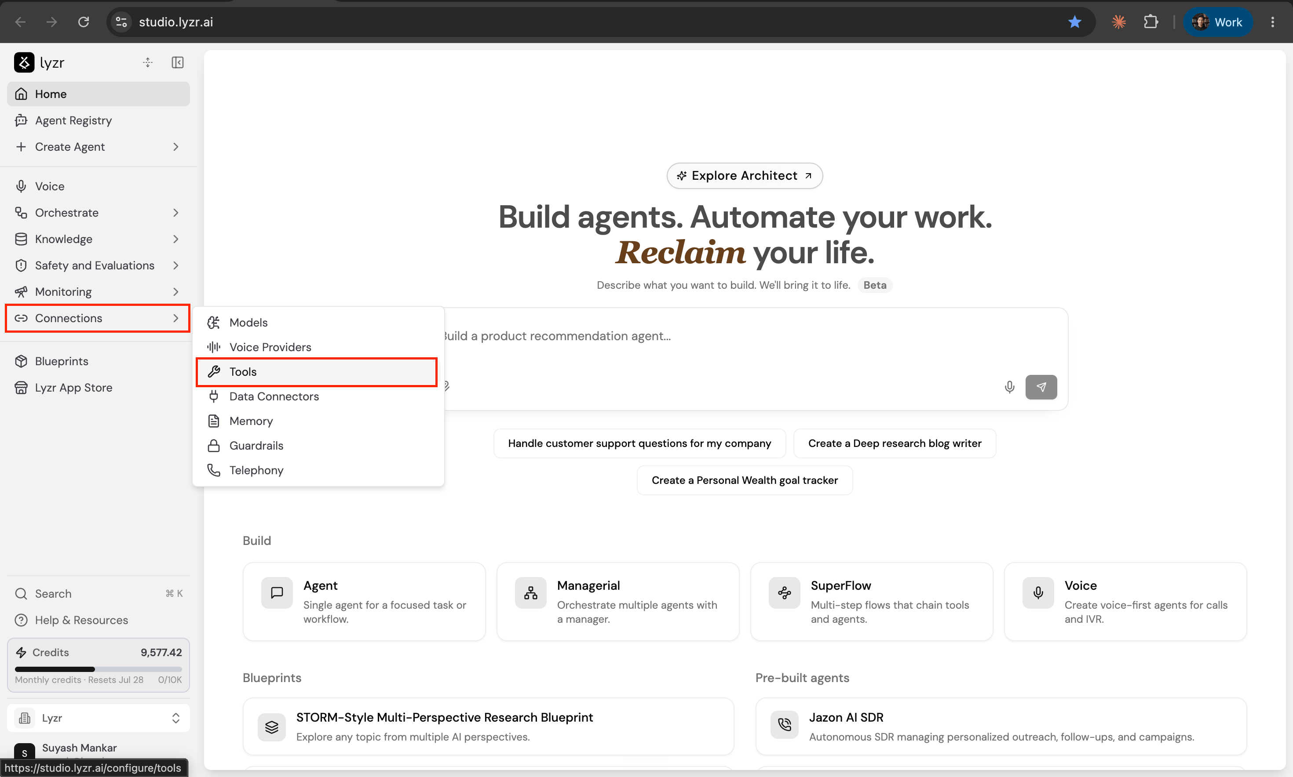The image size is (1293, 777).
Task: Expand Knowledge submenu chevron
Action: coord(176,239)
